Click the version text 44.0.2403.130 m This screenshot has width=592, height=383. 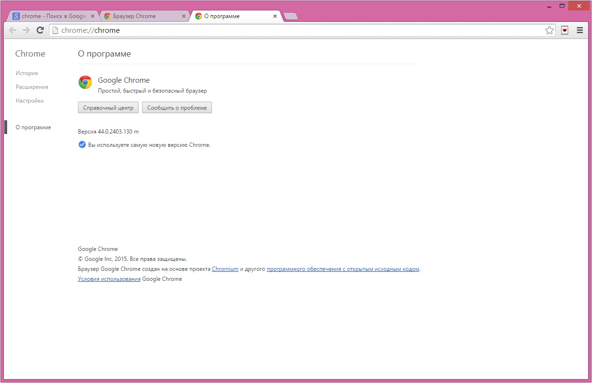(x=108, y=132)
